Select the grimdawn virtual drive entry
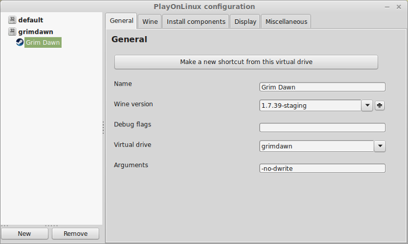Image resolution: width=408 pixels, height=244 pixels. point(36,31)
